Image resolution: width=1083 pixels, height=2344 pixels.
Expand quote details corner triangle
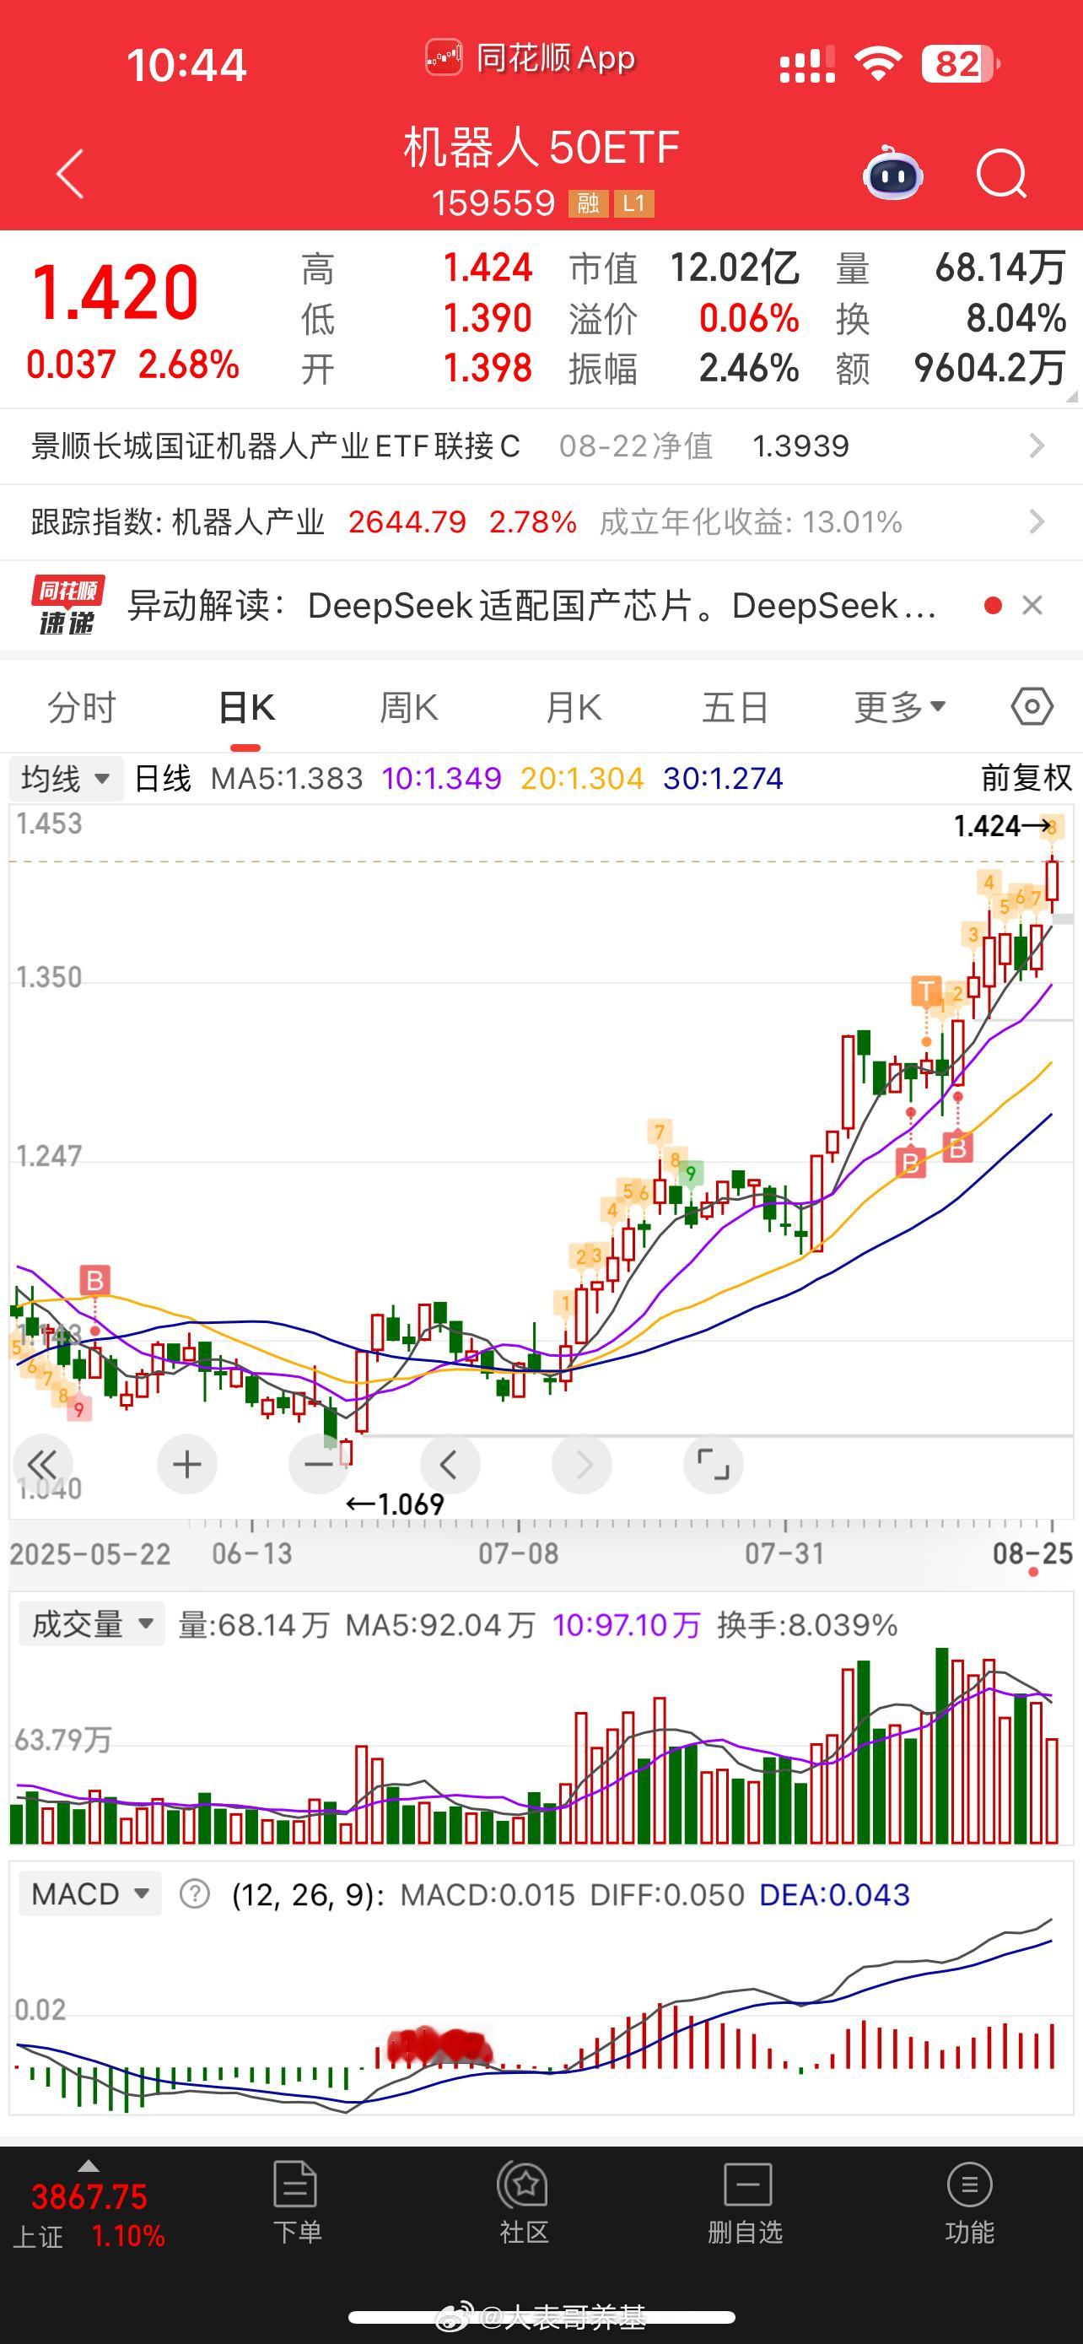tap(1070, 396)
